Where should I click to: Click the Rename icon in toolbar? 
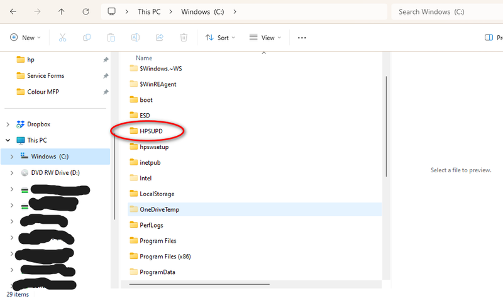click(135, 38)
